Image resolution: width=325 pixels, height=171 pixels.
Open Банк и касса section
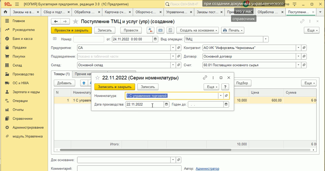click(22, 39)
